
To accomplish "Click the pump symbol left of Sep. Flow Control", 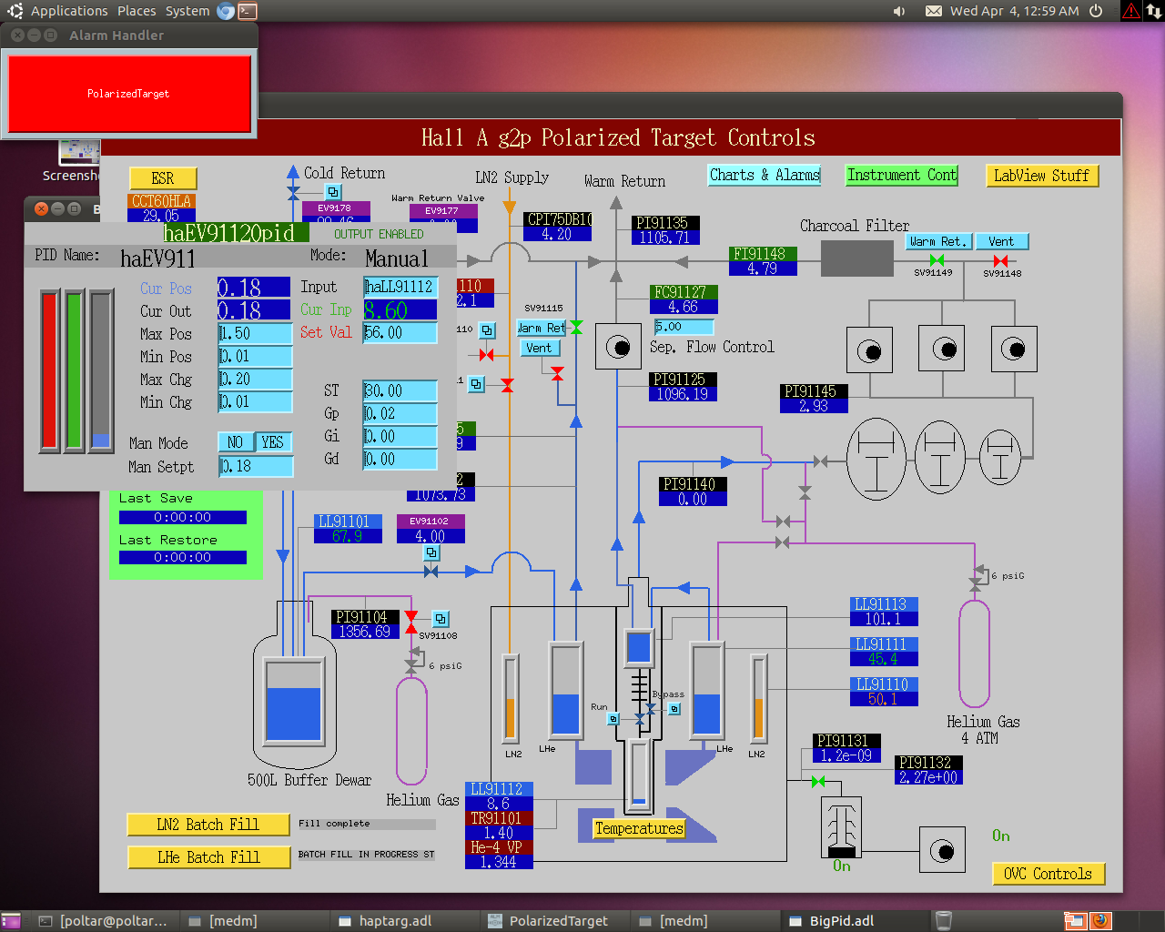I will coord(618,347).
